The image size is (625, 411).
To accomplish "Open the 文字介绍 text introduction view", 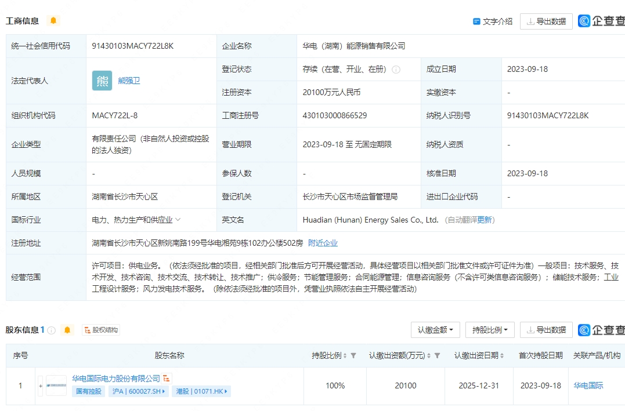I will 493,21.
